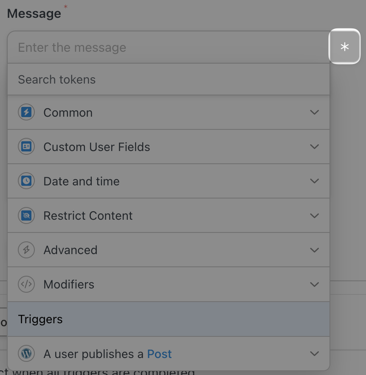This screenshot has height=375, width=366.
Task: Expand the Restrict Content section
Action: [x=315, y=215]
